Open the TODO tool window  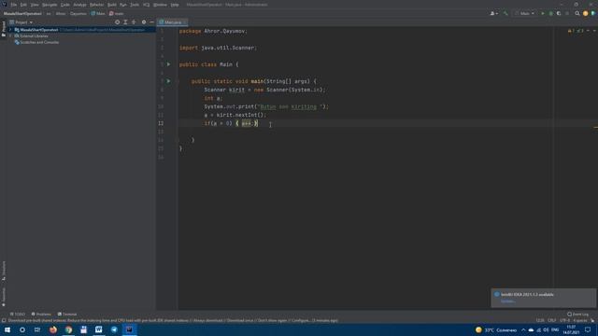coord(18,315)
